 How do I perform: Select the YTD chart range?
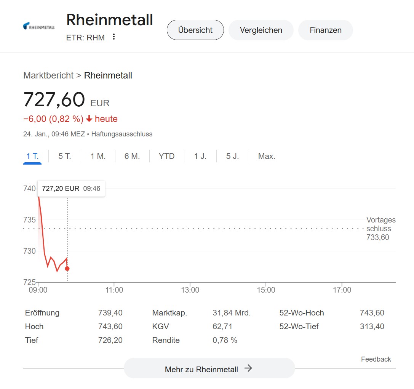point(166,156)
